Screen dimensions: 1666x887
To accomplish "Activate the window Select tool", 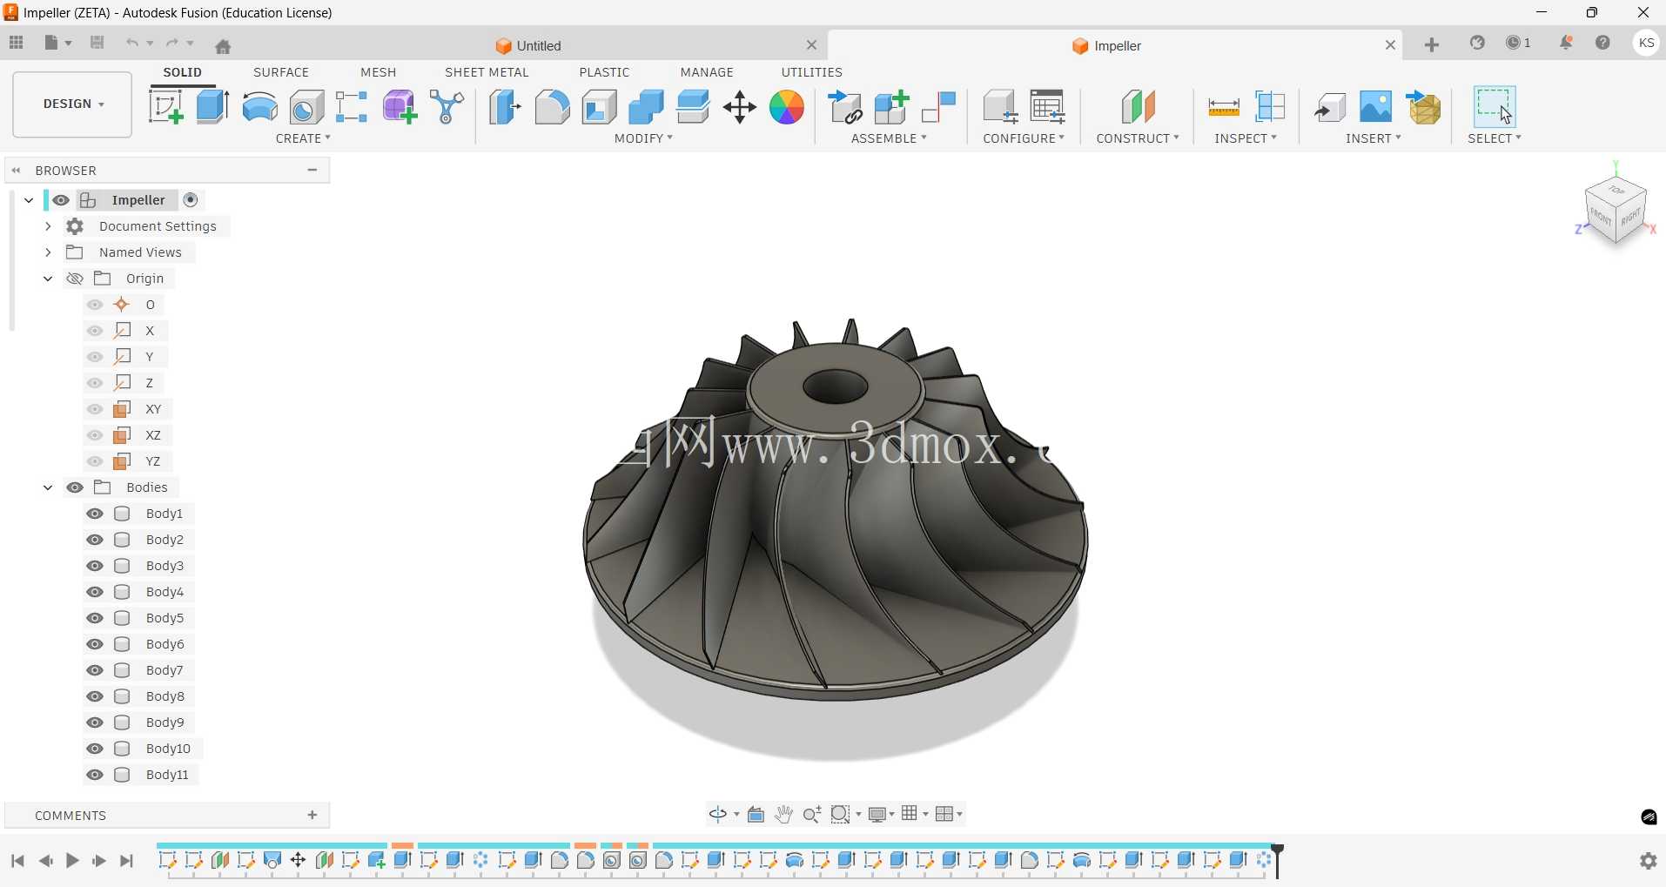I will (x=1495, y=107).
